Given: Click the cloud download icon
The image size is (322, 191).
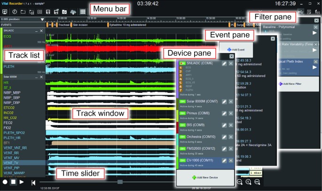Looking at the screenshot, I should [x=73, y=12].
